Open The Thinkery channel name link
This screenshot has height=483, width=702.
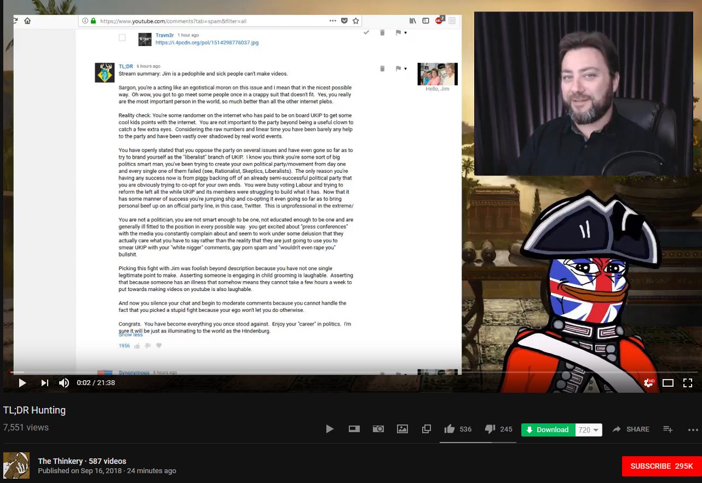[60, 461]
